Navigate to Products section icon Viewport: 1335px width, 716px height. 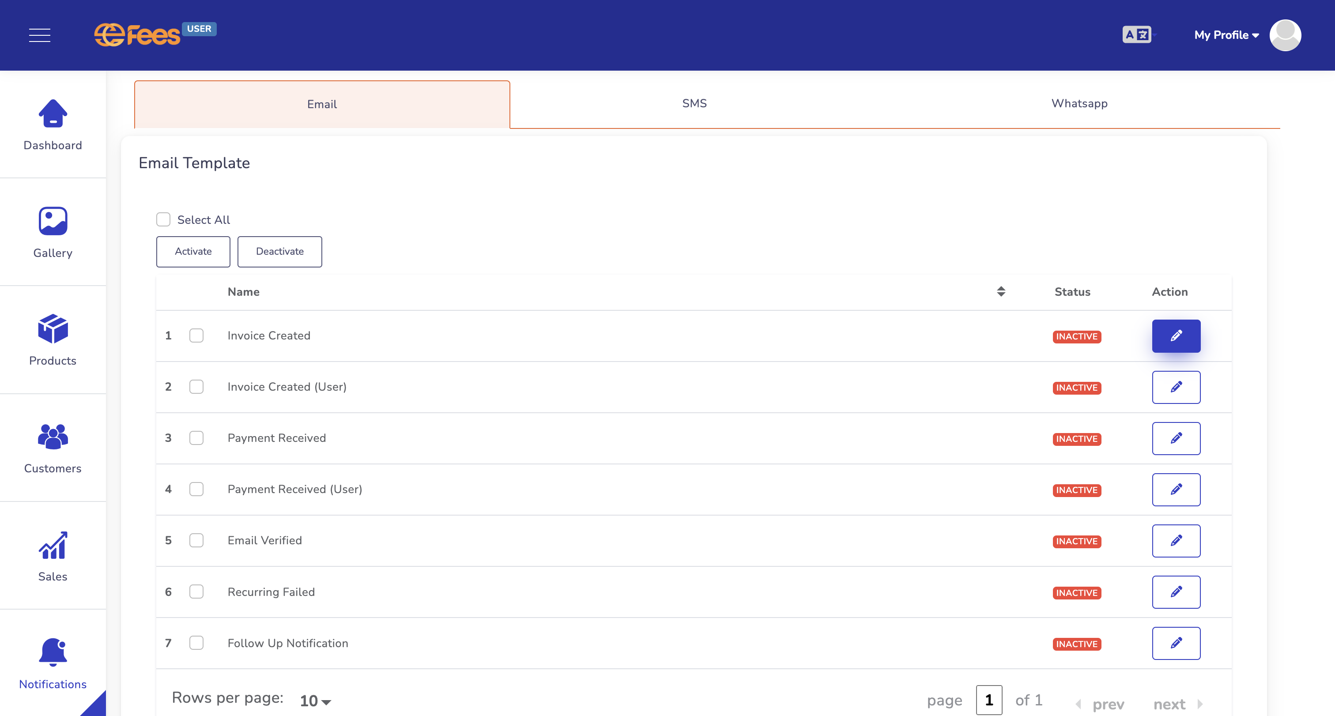[52, 328]
